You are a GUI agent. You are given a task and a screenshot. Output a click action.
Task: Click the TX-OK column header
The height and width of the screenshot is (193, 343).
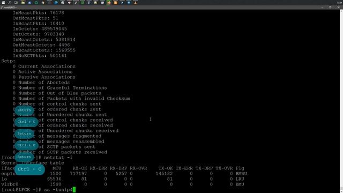pos(166,168)
